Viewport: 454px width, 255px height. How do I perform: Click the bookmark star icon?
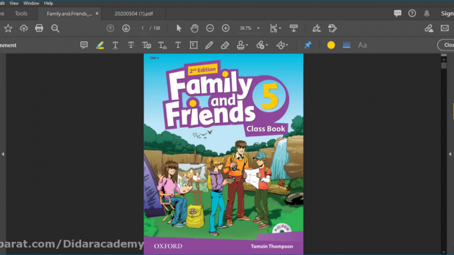click(x=8, y=28)
